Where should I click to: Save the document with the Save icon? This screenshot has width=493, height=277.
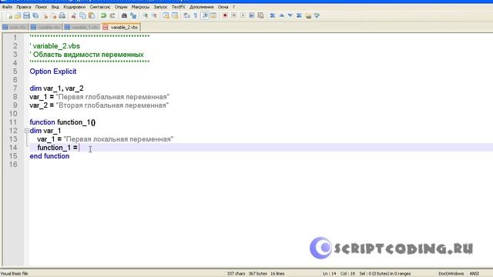(26, 15)
